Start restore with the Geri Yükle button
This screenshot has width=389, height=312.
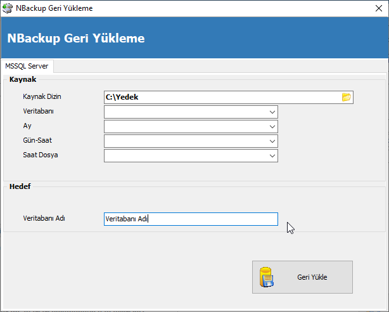[x=302, y=277]
